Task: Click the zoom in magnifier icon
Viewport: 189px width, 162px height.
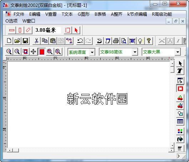Action: (x=9, y=52)
